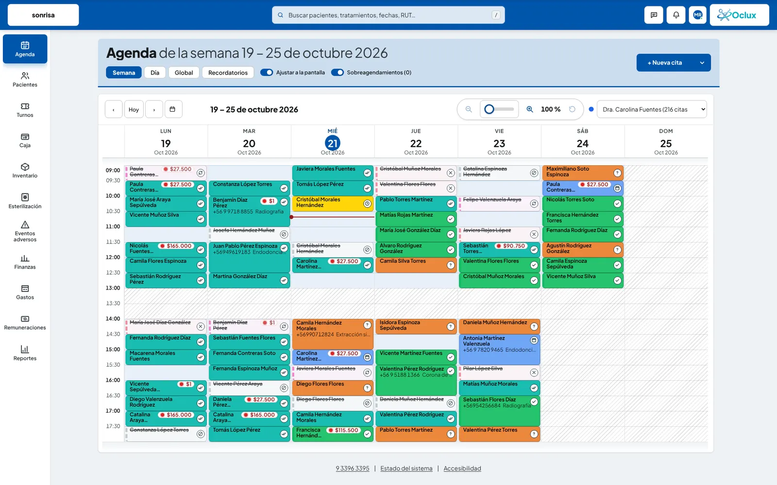Image resolution: width=777 pixels, height=485 pixels.
Task: Click the status check of Constanza López Torres appointment
Action: (284, 188)
